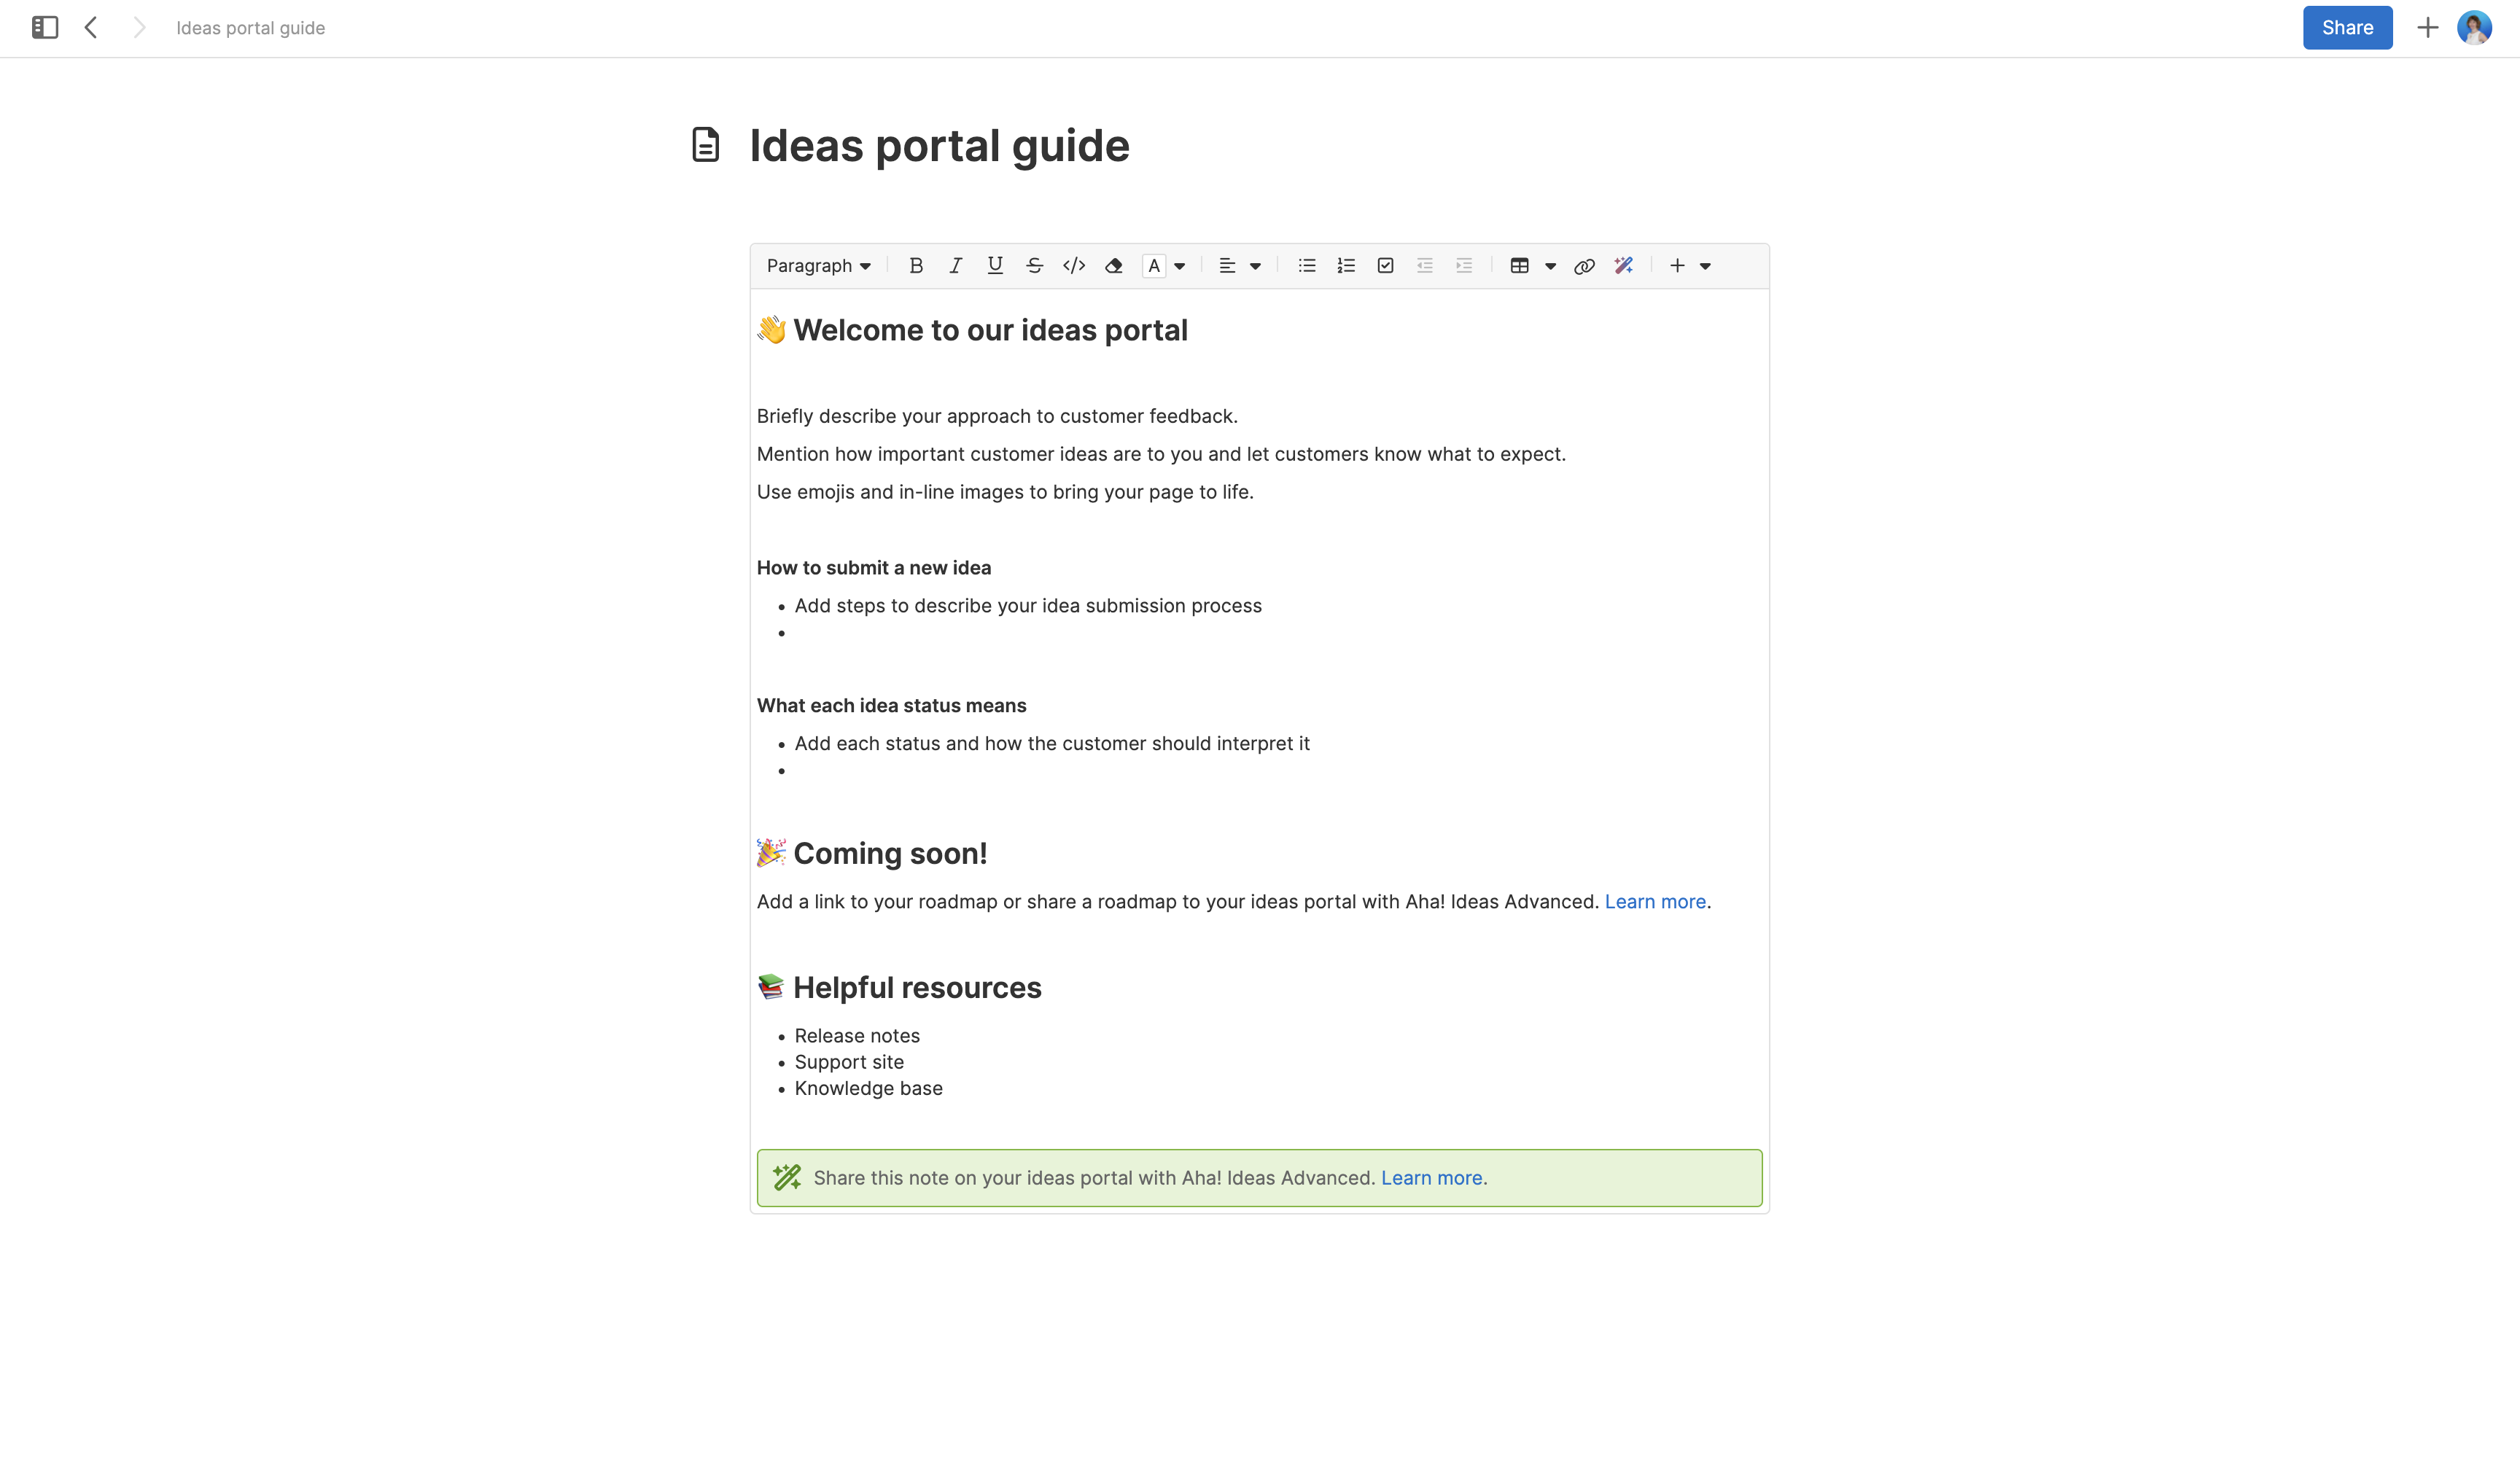Image resolution: width=2520 pixels, height=1458 pixels.
Task: Apply strikethrough to text
Action: (x=1034, y=266)
